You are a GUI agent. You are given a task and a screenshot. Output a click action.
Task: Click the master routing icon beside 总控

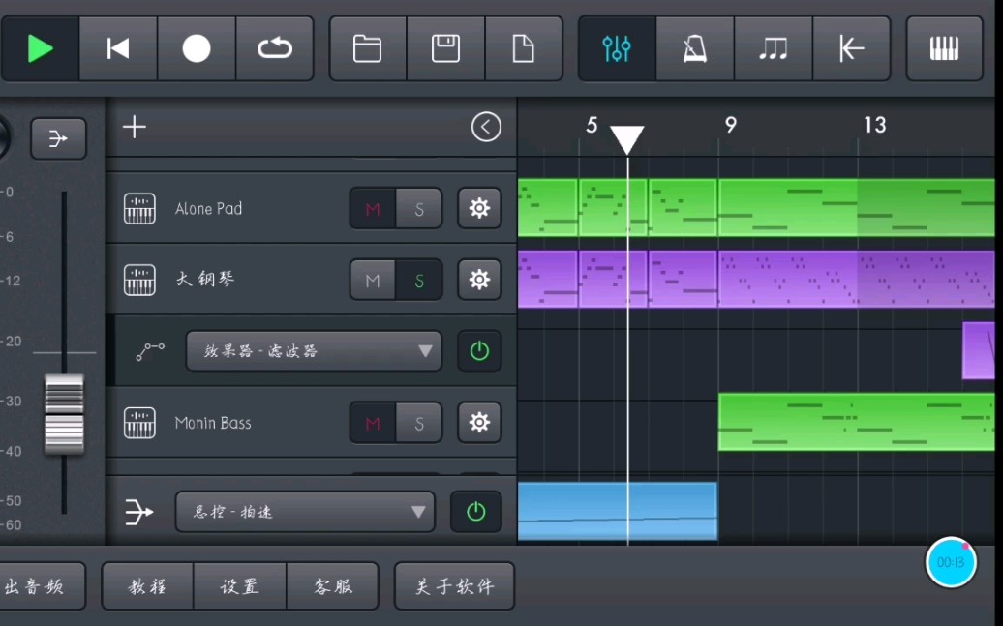[139, 512]
